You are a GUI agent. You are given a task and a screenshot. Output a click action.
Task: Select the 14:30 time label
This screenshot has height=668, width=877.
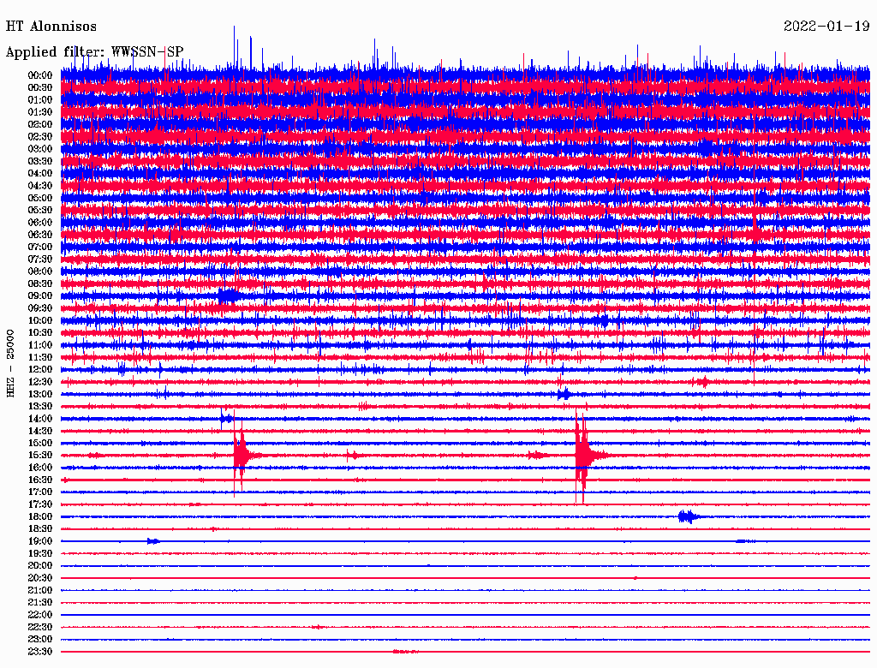(x=40, y=431)
